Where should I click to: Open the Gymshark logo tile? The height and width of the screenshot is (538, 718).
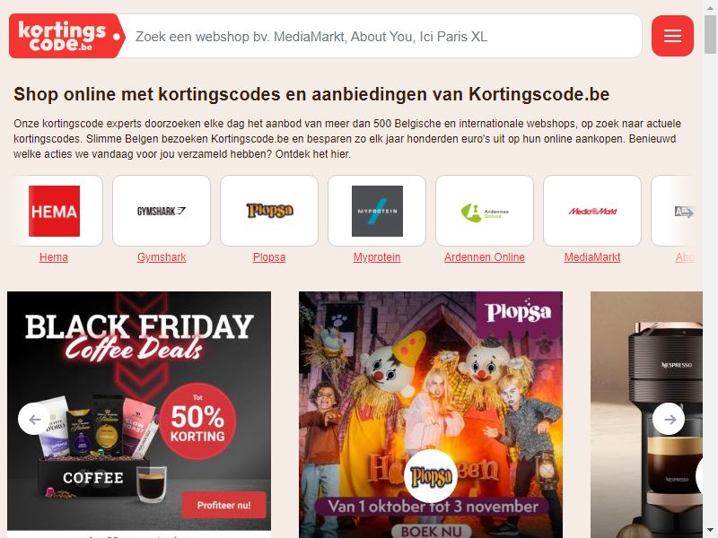[162, 211]
